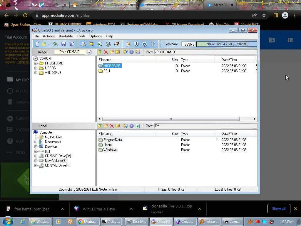Select the ProgramData folder in Local list
Viewport: 301px width, 226px height.
pos(113,140)
